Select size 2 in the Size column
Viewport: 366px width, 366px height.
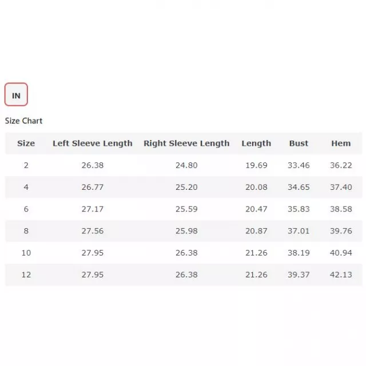click(x=26, y=165)
